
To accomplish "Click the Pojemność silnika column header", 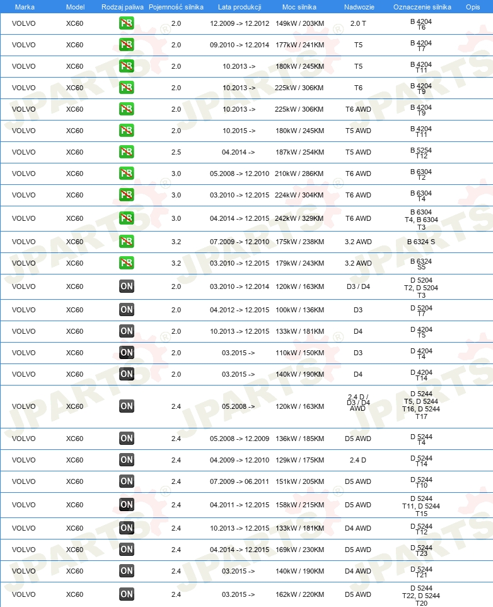I will coord(176,7).
